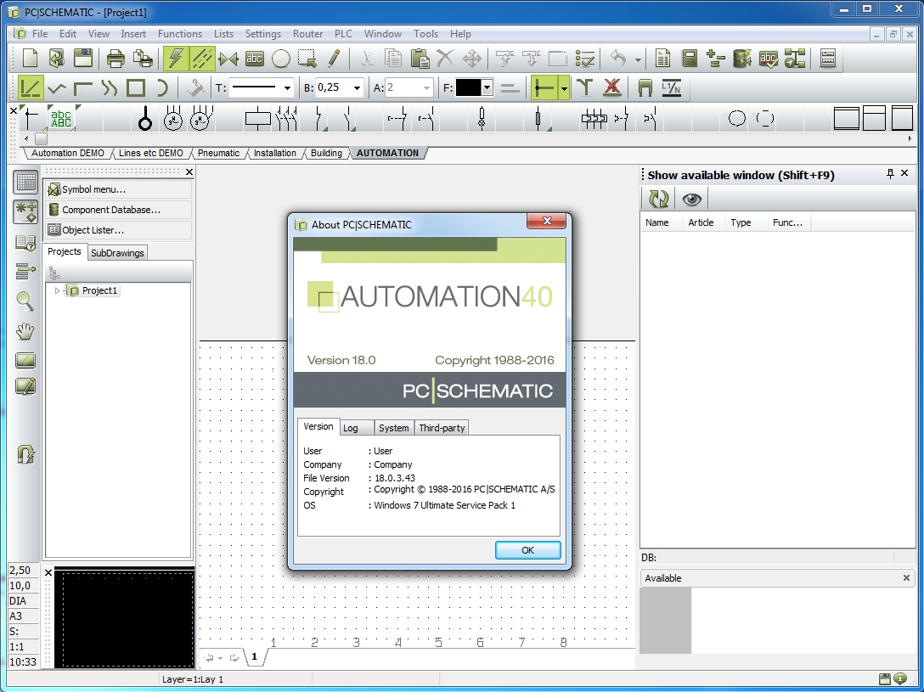924x692 pixels.
Task: Click the Open project icon in the toolbar
Action: (x=57, y=59)
